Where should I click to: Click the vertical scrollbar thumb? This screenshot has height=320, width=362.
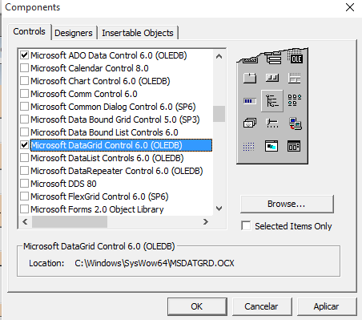click(219, 114)
